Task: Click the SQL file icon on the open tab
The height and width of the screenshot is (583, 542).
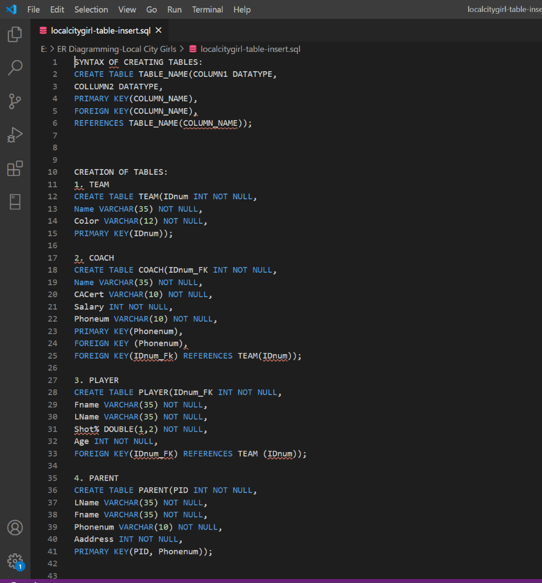Action: pos(43,31)
